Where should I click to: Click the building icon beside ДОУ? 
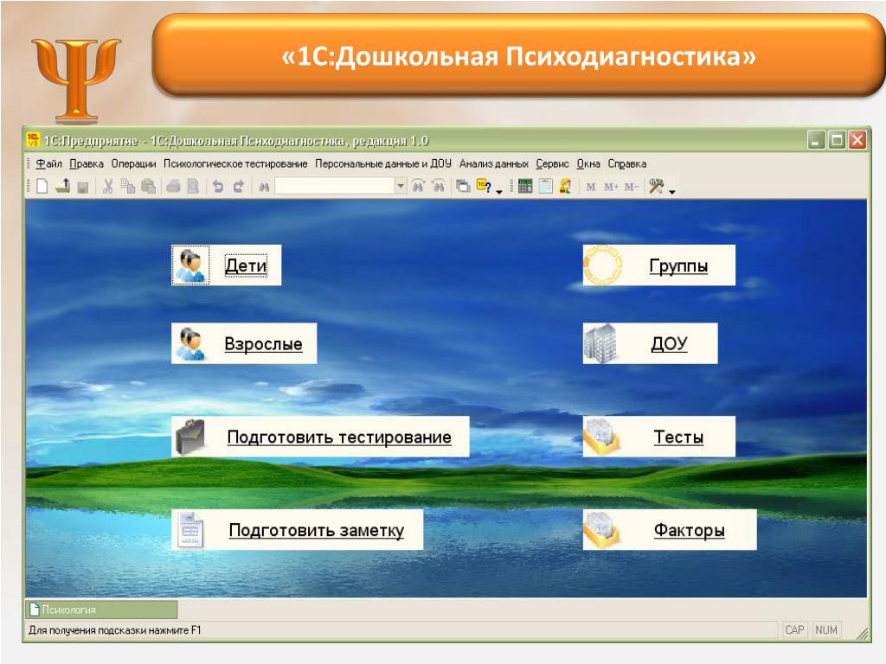coord(600,343)
